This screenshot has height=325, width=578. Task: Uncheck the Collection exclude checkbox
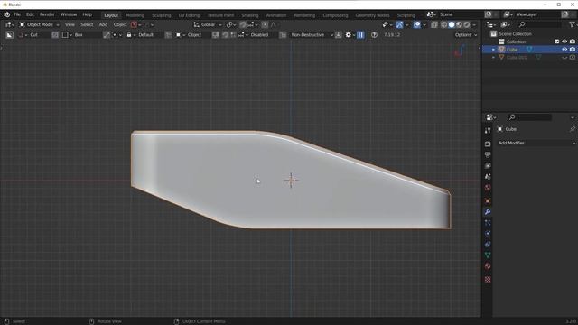557,42
